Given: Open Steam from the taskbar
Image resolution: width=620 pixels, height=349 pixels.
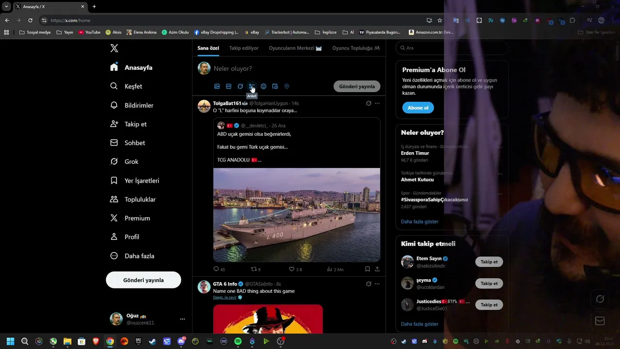Looking at the screenshot, I should [153, 341].
